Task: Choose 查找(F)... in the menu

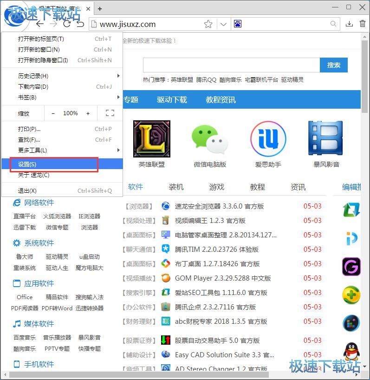Action: coord(62,139)
